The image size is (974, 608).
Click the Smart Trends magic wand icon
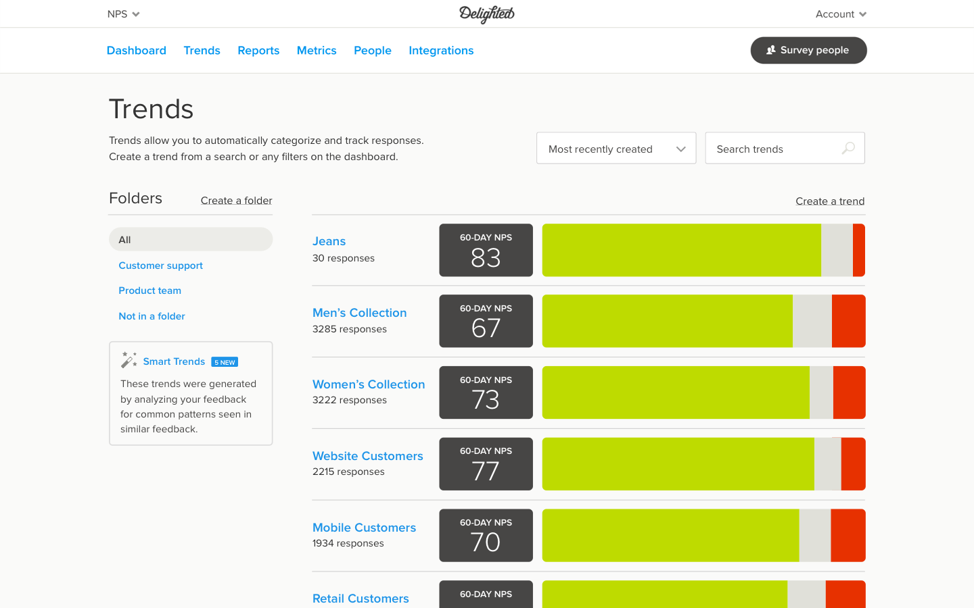point(129,361)
